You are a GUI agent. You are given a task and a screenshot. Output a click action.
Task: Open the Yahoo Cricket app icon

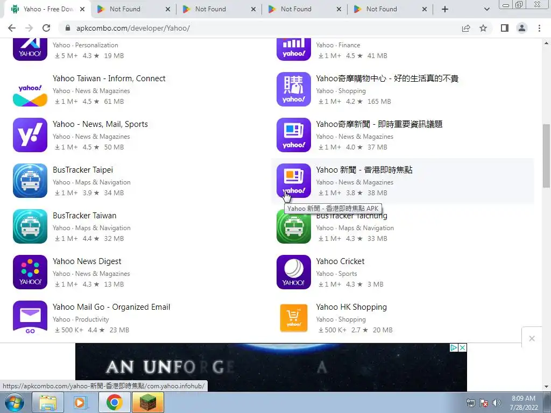[x=294, y=272]
